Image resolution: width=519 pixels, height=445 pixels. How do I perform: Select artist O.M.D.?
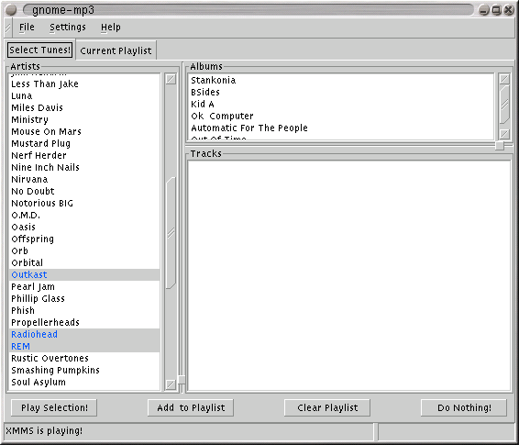tap(84, 216)
